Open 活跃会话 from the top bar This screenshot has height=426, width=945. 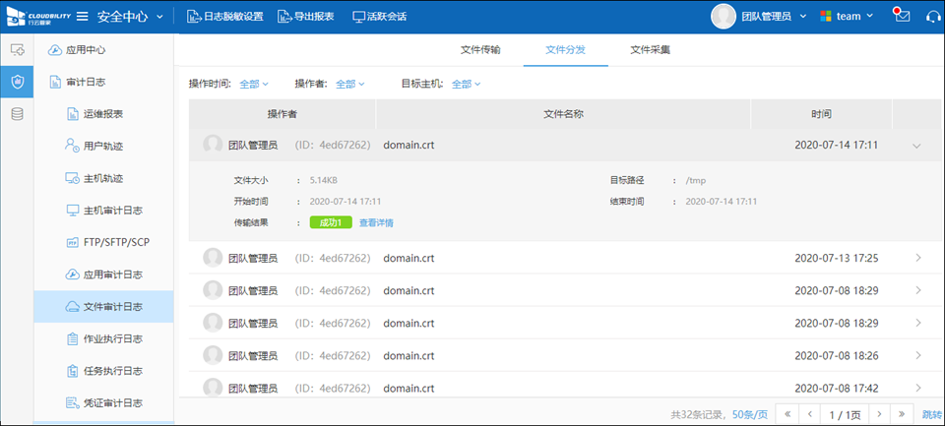379,17
